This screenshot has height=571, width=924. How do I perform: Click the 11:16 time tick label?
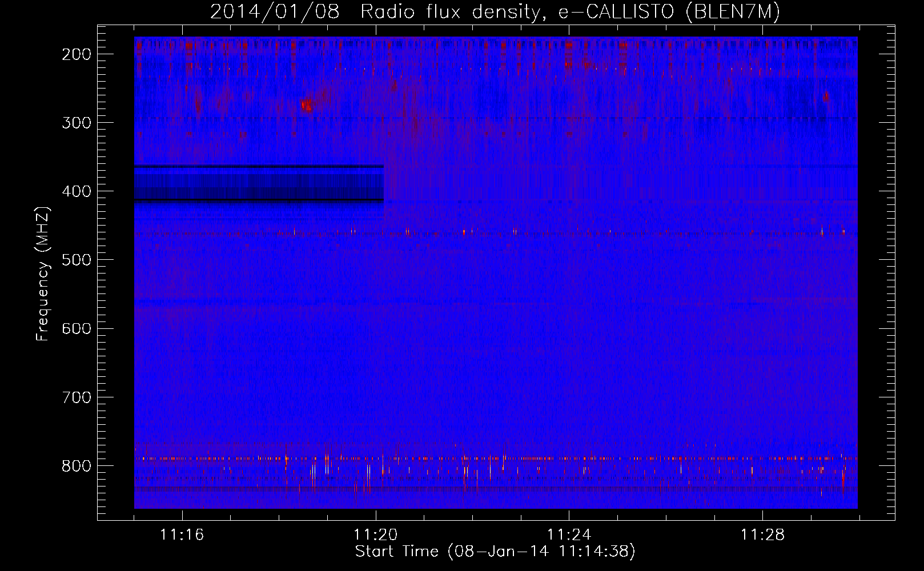point(182,535)
